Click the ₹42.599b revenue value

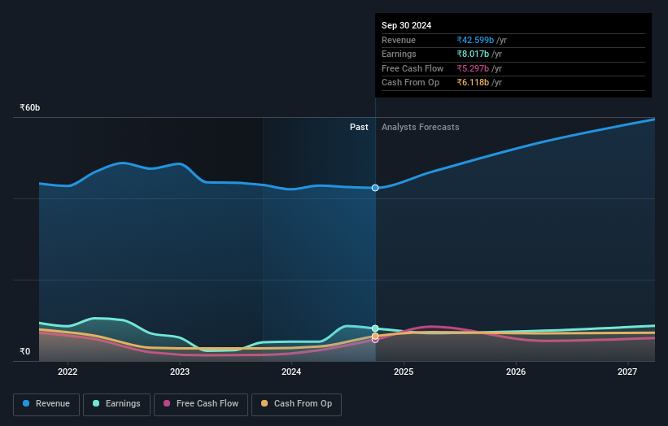[x=475, y=40]
